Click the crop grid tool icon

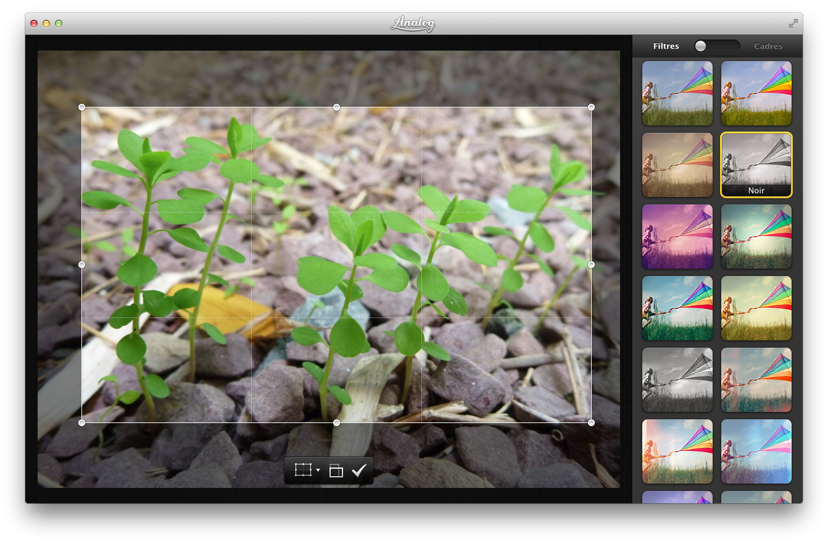(x=303, y=471)
